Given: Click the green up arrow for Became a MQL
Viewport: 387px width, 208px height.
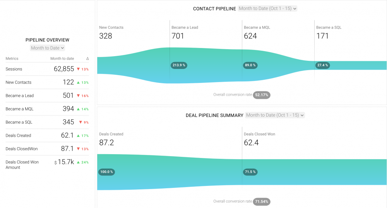Looking at the screenshot, I should tap(78, 109).
